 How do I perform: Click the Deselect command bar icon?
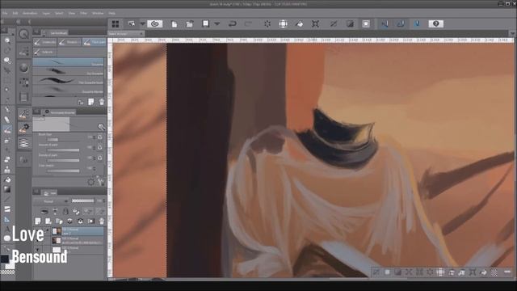click(334, 23)
